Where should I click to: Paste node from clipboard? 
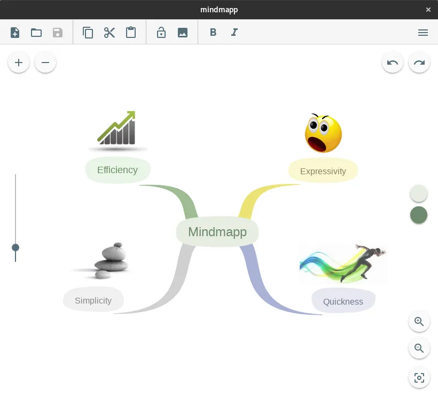pyautogui.click(x=131, y=32)
